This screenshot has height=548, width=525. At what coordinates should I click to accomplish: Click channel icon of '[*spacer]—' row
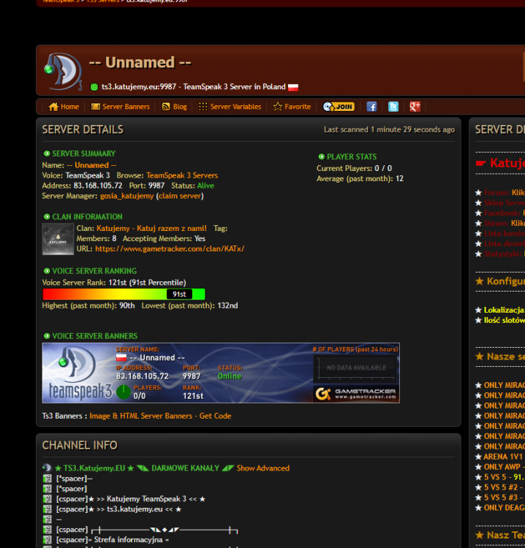point(47,479)
